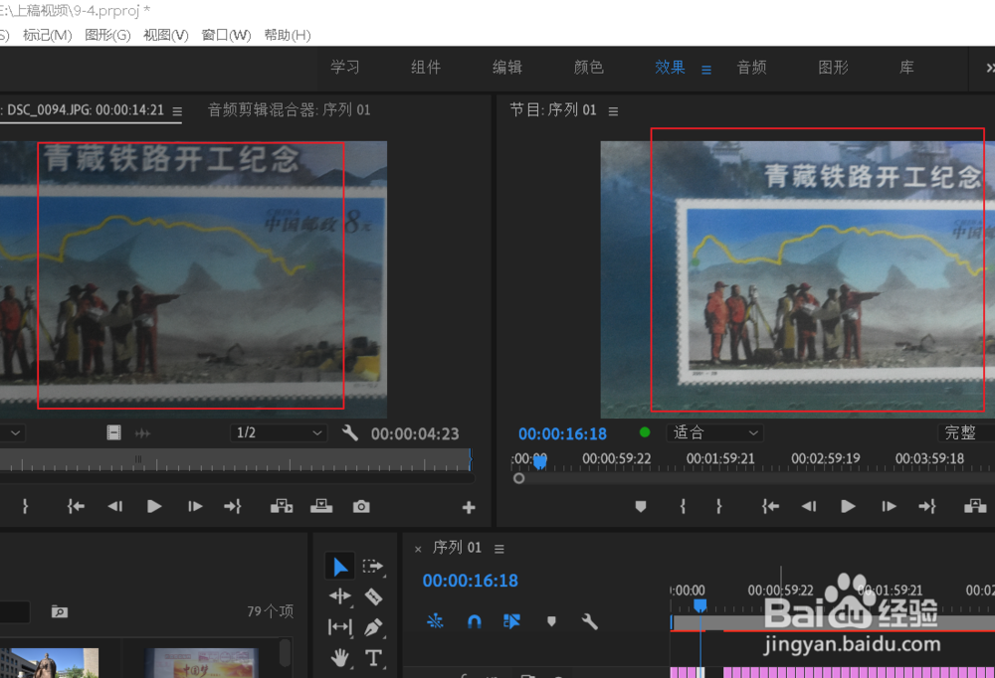Open 序列 01 timeline panel menu

click(x=499, y=549)
